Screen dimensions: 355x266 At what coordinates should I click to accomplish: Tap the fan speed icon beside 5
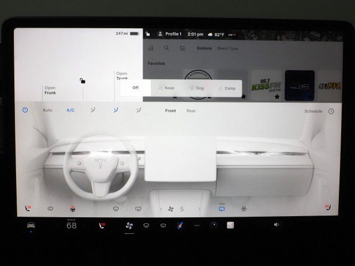pyautogui.click(x=171, y=209)
